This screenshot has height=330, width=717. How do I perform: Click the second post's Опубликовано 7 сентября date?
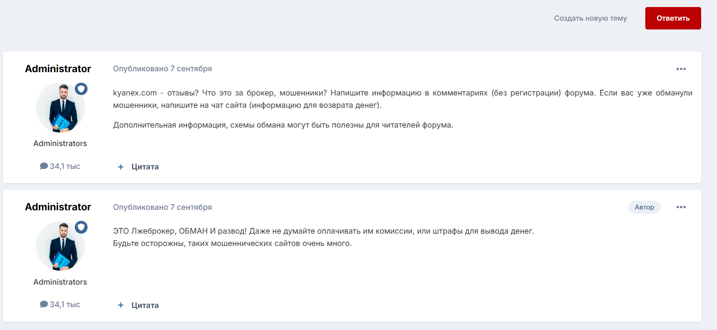coord(162,207)
